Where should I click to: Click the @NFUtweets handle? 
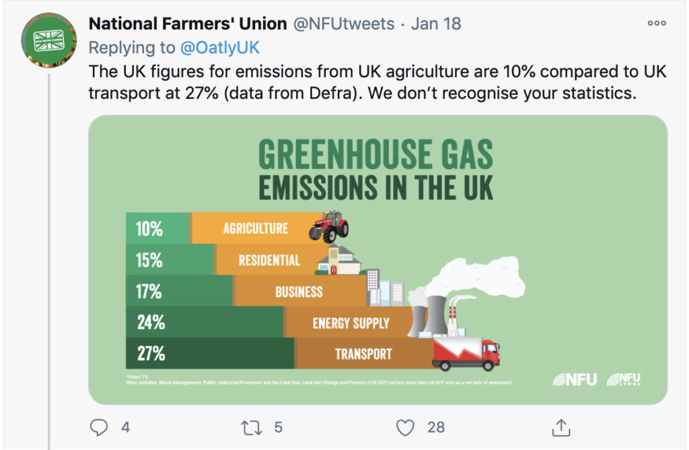tap(342, 24)
